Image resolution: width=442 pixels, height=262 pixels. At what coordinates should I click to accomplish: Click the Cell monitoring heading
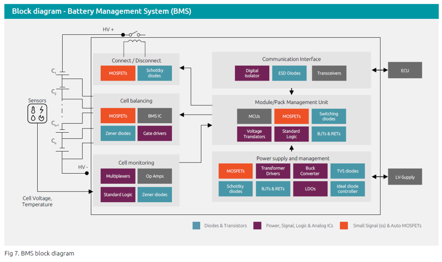136,163
